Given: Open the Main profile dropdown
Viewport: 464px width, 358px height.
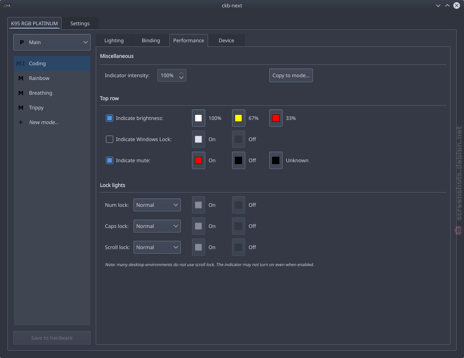Looking at the screenshot, I should tap(52, 42).
